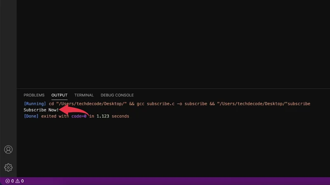
Task: Click the panel's top border above the tabs
Action: 173,88
